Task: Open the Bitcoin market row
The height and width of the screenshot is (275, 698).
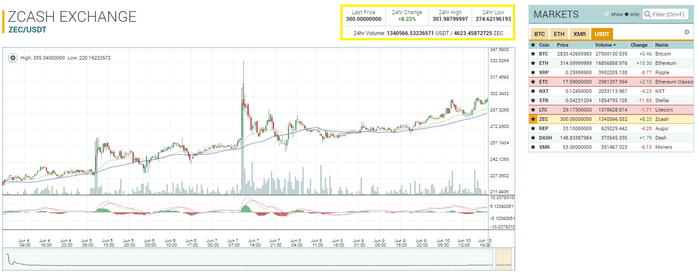Action: pyautogui.click(x=611, y=54)
